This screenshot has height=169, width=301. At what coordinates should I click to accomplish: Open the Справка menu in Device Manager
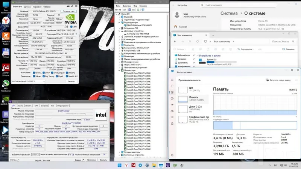point(143,6)
